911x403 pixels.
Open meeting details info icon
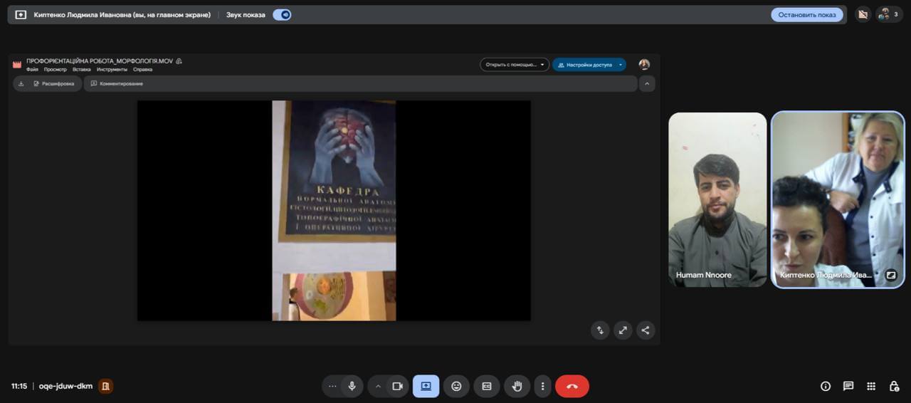[826, 386]
